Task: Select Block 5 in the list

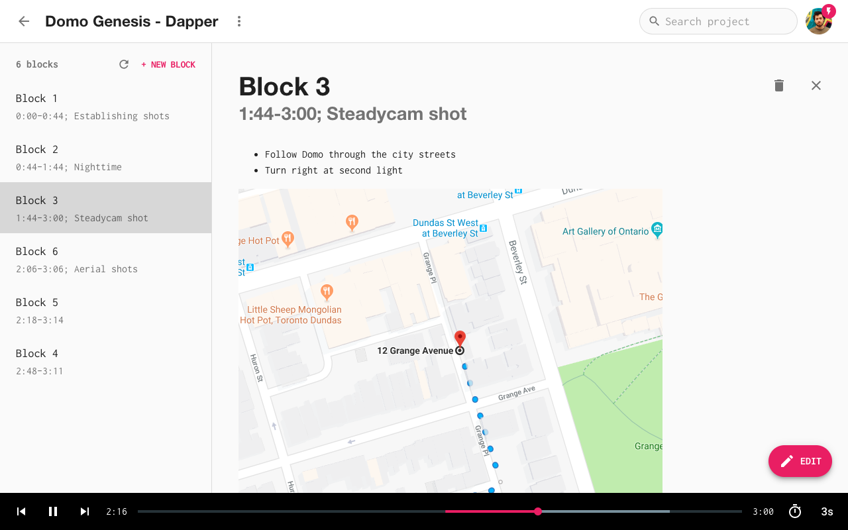Action: [x=106, y=310]
